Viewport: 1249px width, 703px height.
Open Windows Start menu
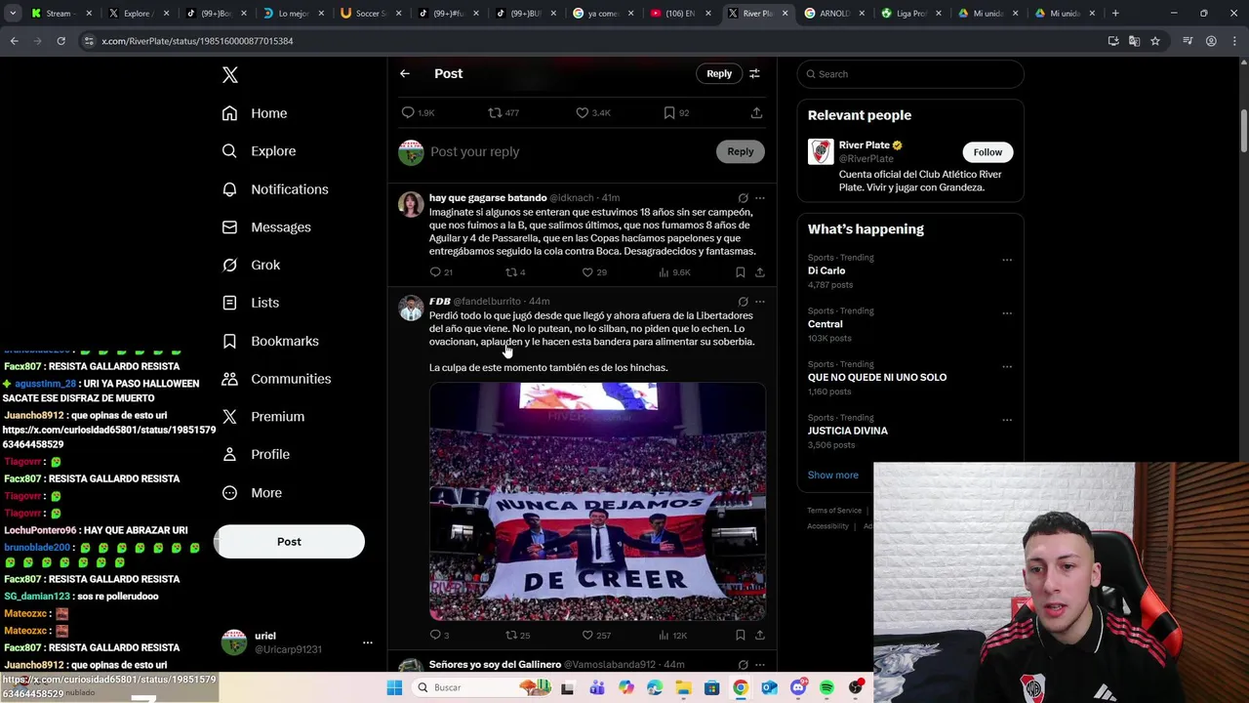(394, 688)
